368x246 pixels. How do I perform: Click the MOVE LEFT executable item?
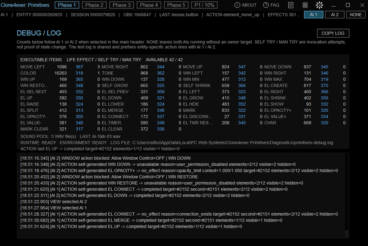(33, 67)
